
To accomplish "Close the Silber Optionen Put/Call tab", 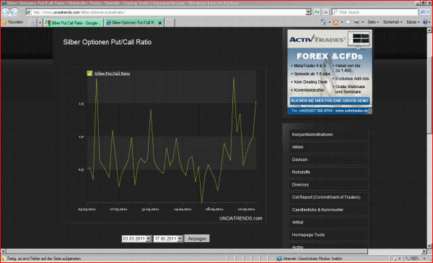I will tap(160, 23).
